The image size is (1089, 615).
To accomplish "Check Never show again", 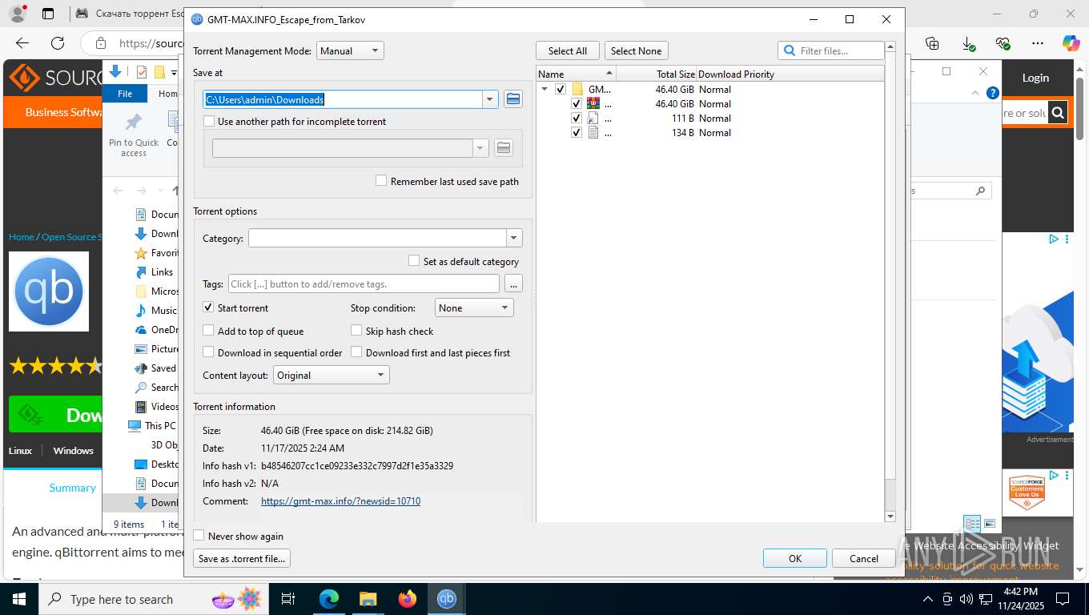I will 199,536.
